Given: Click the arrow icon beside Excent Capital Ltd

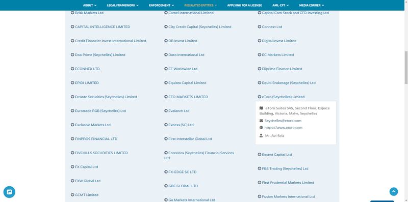Looking at the screenshot, I should click(x=260, y=155).
